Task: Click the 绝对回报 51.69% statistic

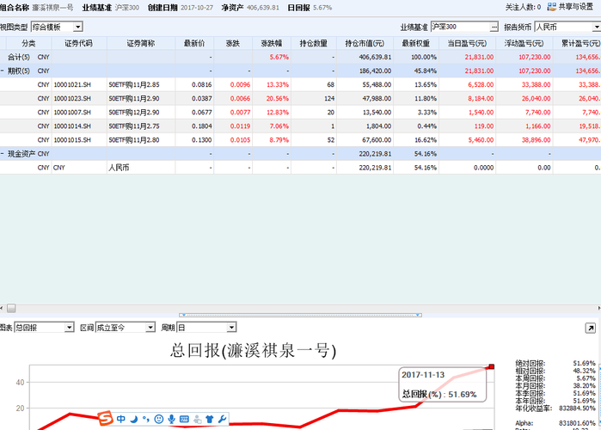Action: [x=555, y=363]
